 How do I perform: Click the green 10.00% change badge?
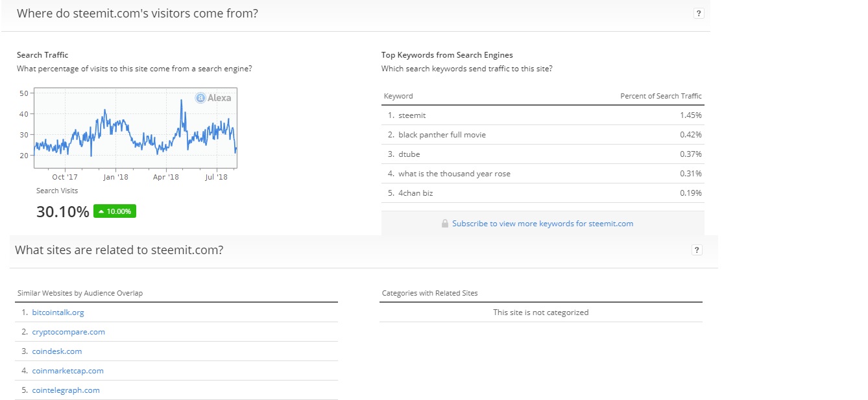tap(115, 211)
